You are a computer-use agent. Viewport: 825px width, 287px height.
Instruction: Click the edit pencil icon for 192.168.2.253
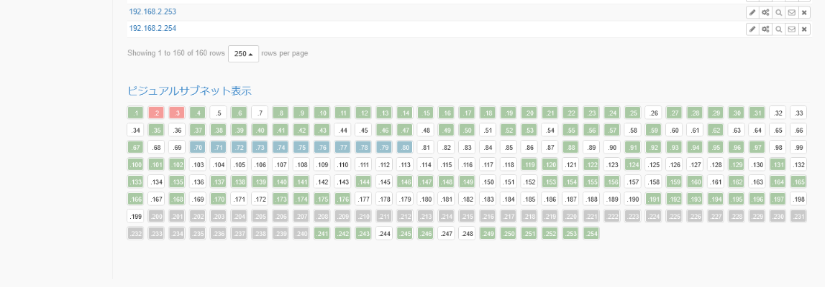(752, 12)
